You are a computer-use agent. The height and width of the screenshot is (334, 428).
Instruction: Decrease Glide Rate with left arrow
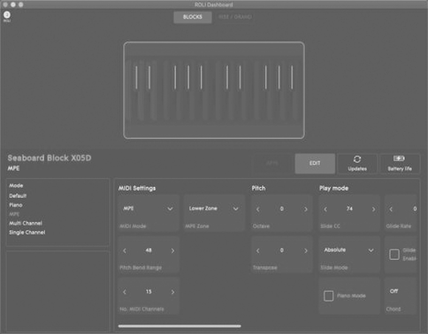pos(391,209)
